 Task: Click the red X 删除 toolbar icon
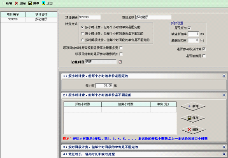(x=16, y=3)
